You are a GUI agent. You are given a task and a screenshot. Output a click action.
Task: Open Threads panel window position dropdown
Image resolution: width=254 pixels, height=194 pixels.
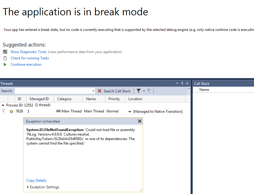(x=177, y=83)
